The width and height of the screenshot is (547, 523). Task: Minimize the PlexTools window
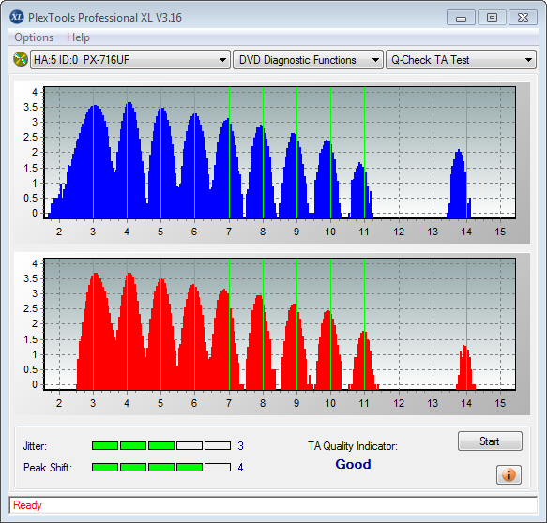pyautogui.click(x=461, y=18)
